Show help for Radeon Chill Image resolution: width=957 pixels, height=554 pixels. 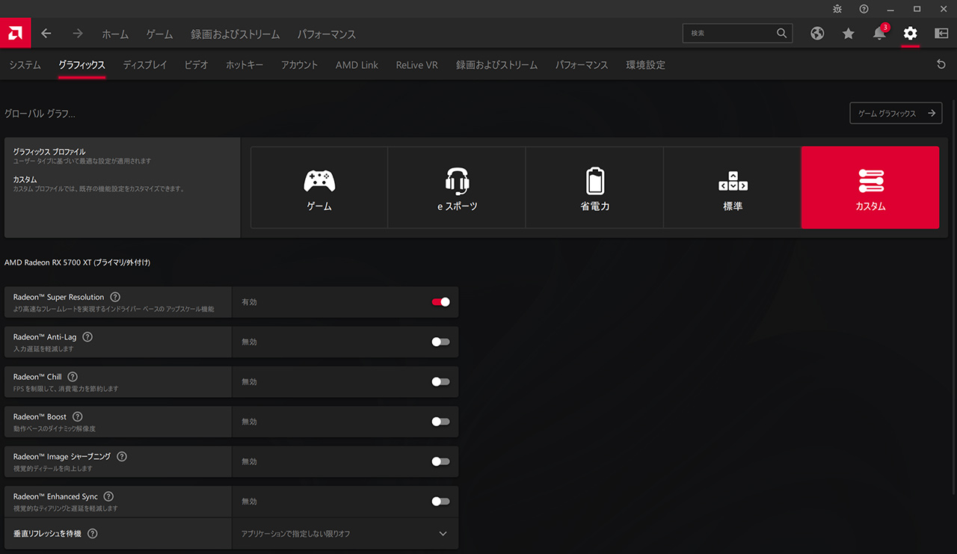[x=73, y=377]
